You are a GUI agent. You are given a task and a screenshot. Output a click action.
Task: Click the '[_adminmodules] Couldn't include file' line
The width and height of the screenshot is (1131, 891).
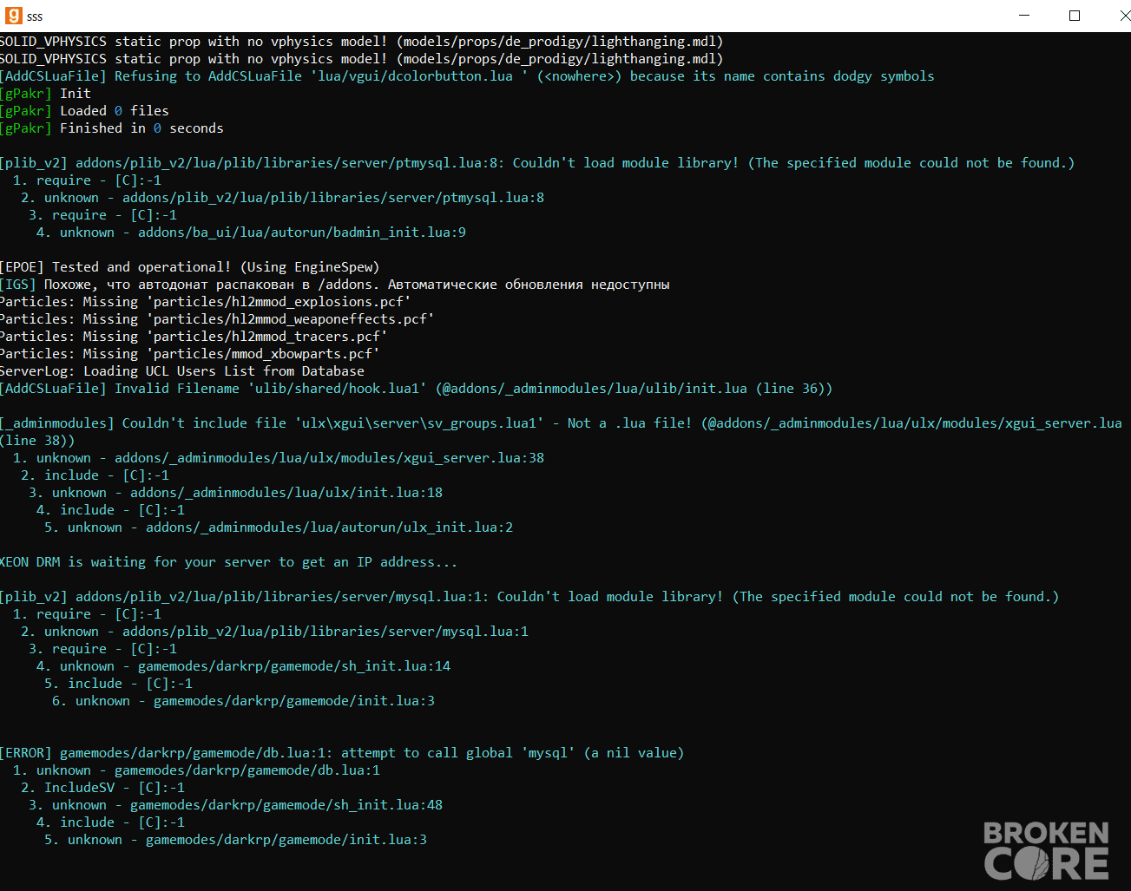point(561,432)
